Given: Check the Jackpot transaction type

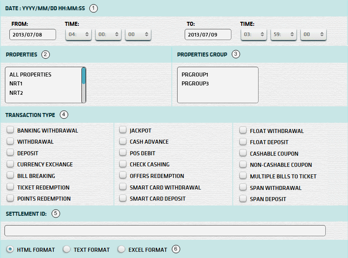Looking at the screenshot, I should [x=123, y=130].
